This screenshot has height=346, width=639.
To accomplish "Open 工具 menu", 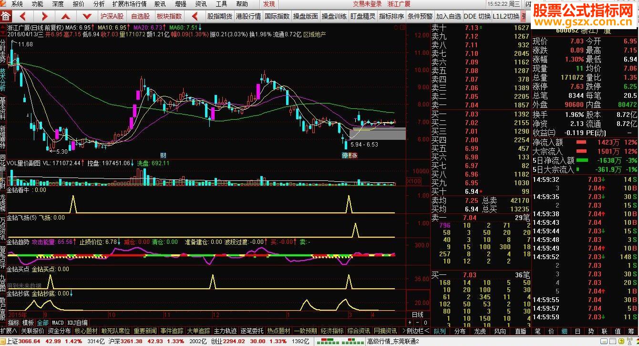I will pyautogui.click(x=221, y=4).
